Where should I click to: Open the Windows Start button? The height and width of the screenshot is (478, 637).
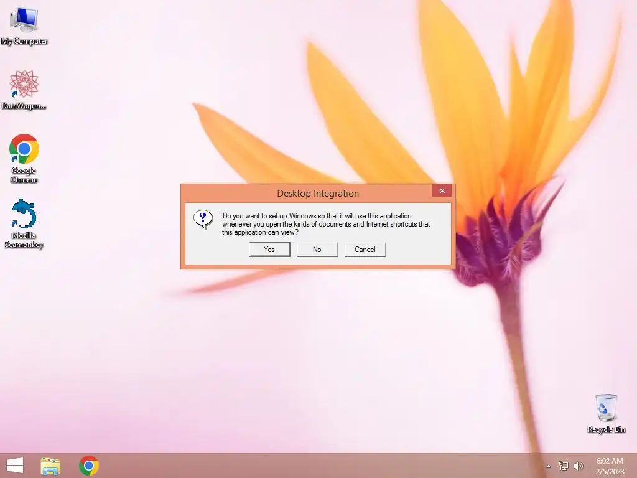[15, 466]
